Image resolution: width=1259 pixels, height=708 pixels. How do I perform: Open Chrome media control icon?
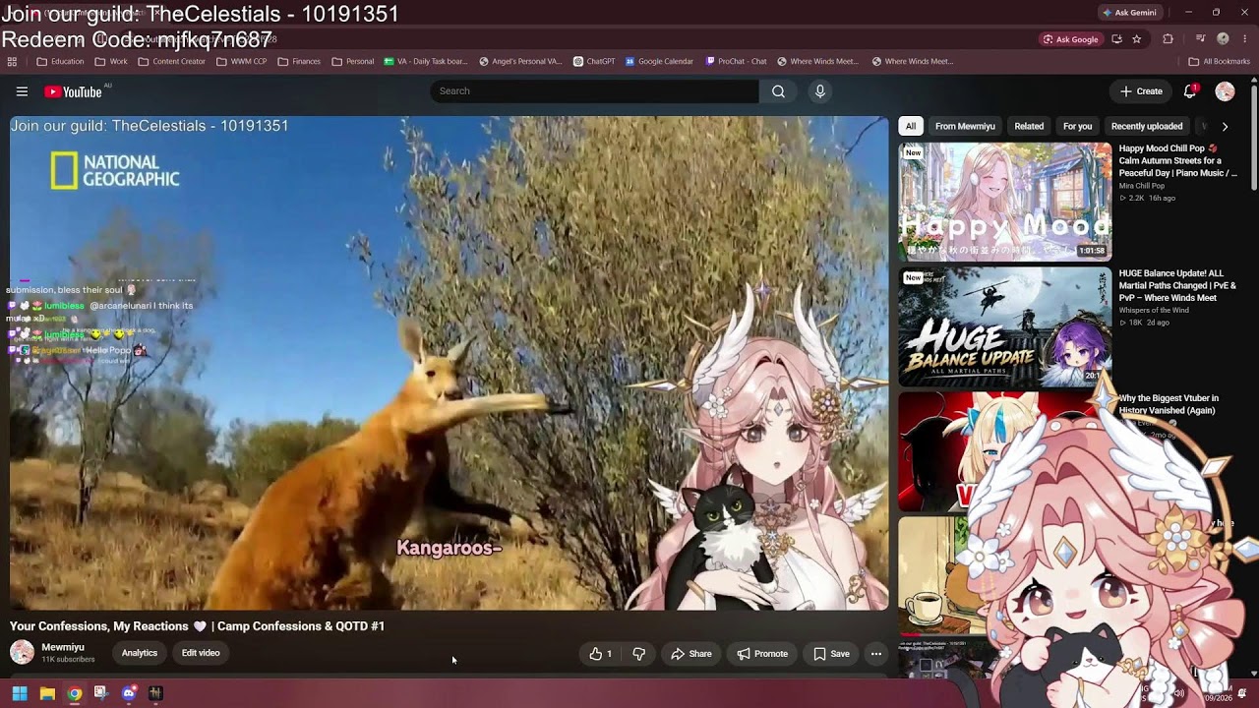tap(1200, 39)
